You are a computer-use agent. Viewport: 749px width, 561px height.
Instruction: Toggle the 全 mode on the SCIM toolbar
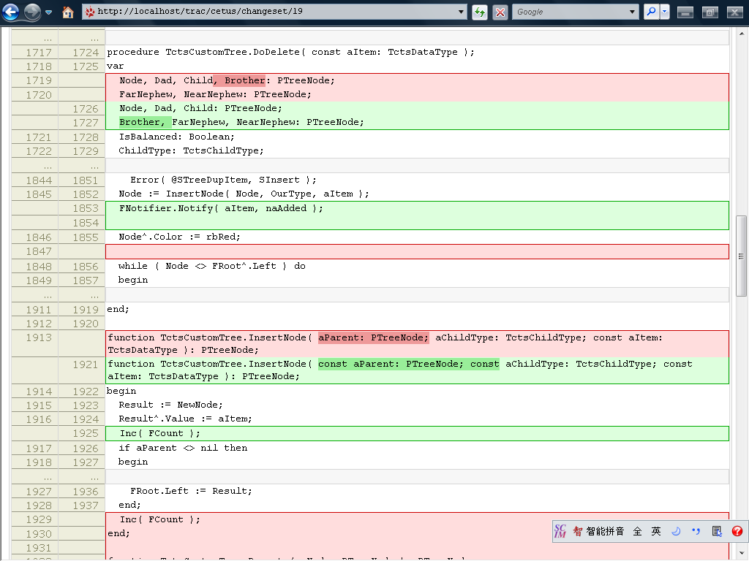[x=637, y=532]
